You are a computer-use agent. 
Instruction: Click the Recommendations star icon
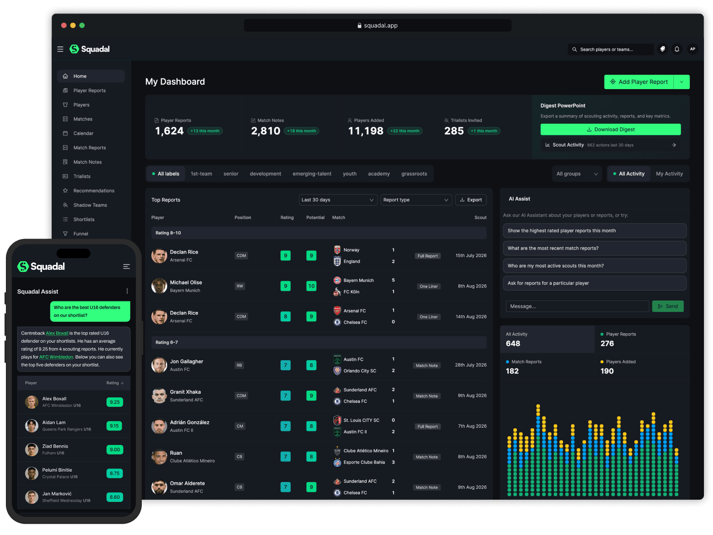coord(65,191)
